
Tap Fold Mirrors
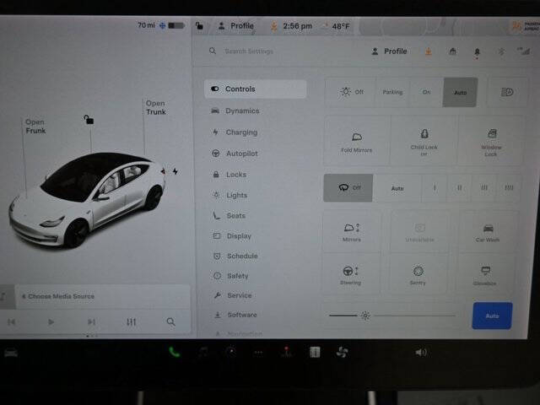coord(357,142)
